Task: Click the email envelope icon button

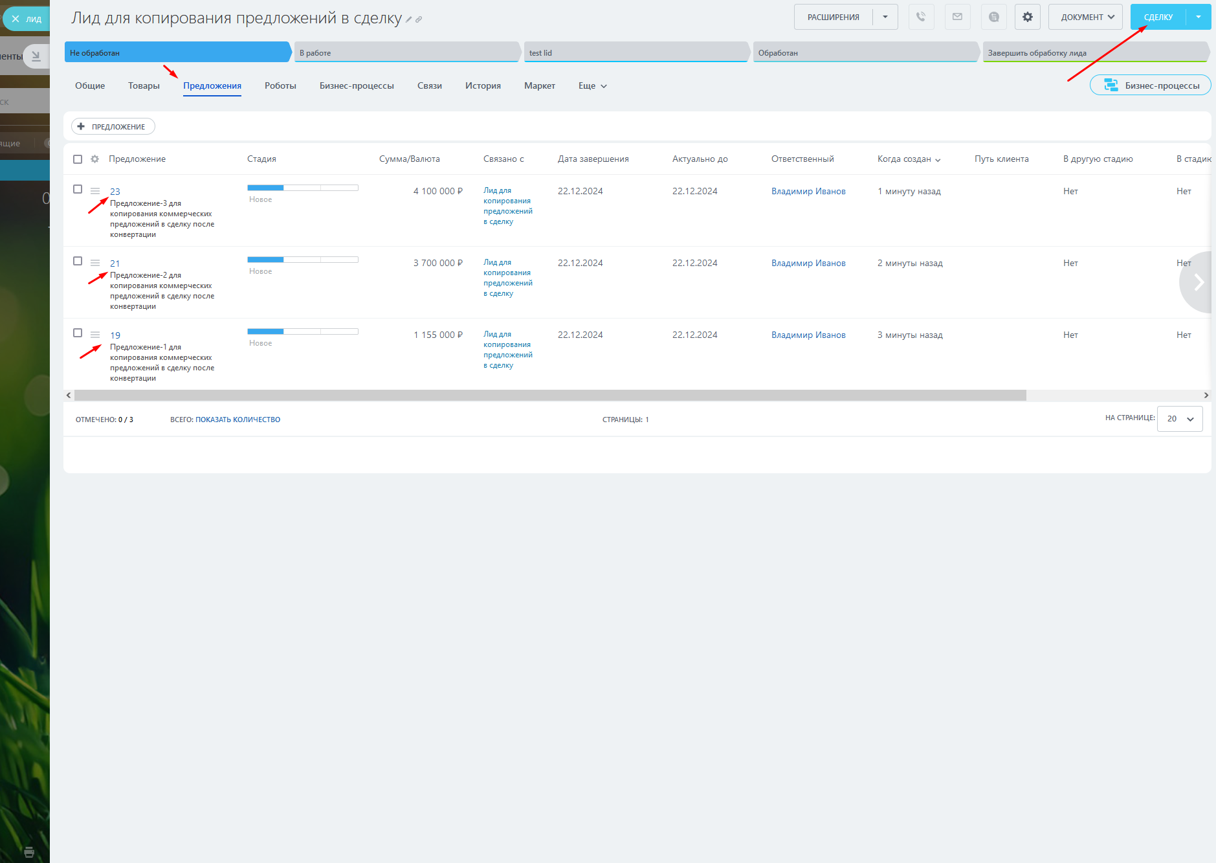Action: [x=957, y=17]
